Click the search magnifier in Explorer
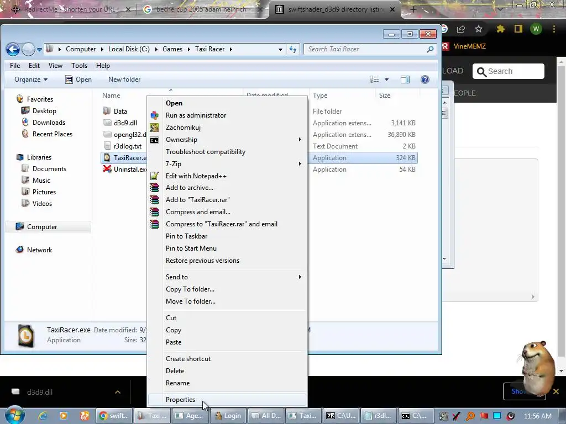This screenshot has width=566, height=424. click(x=430, y=49)
